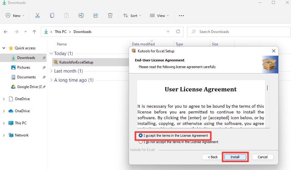Expand the This PC tree node
This screenshot has width=291, height=170.
(4, 123)
